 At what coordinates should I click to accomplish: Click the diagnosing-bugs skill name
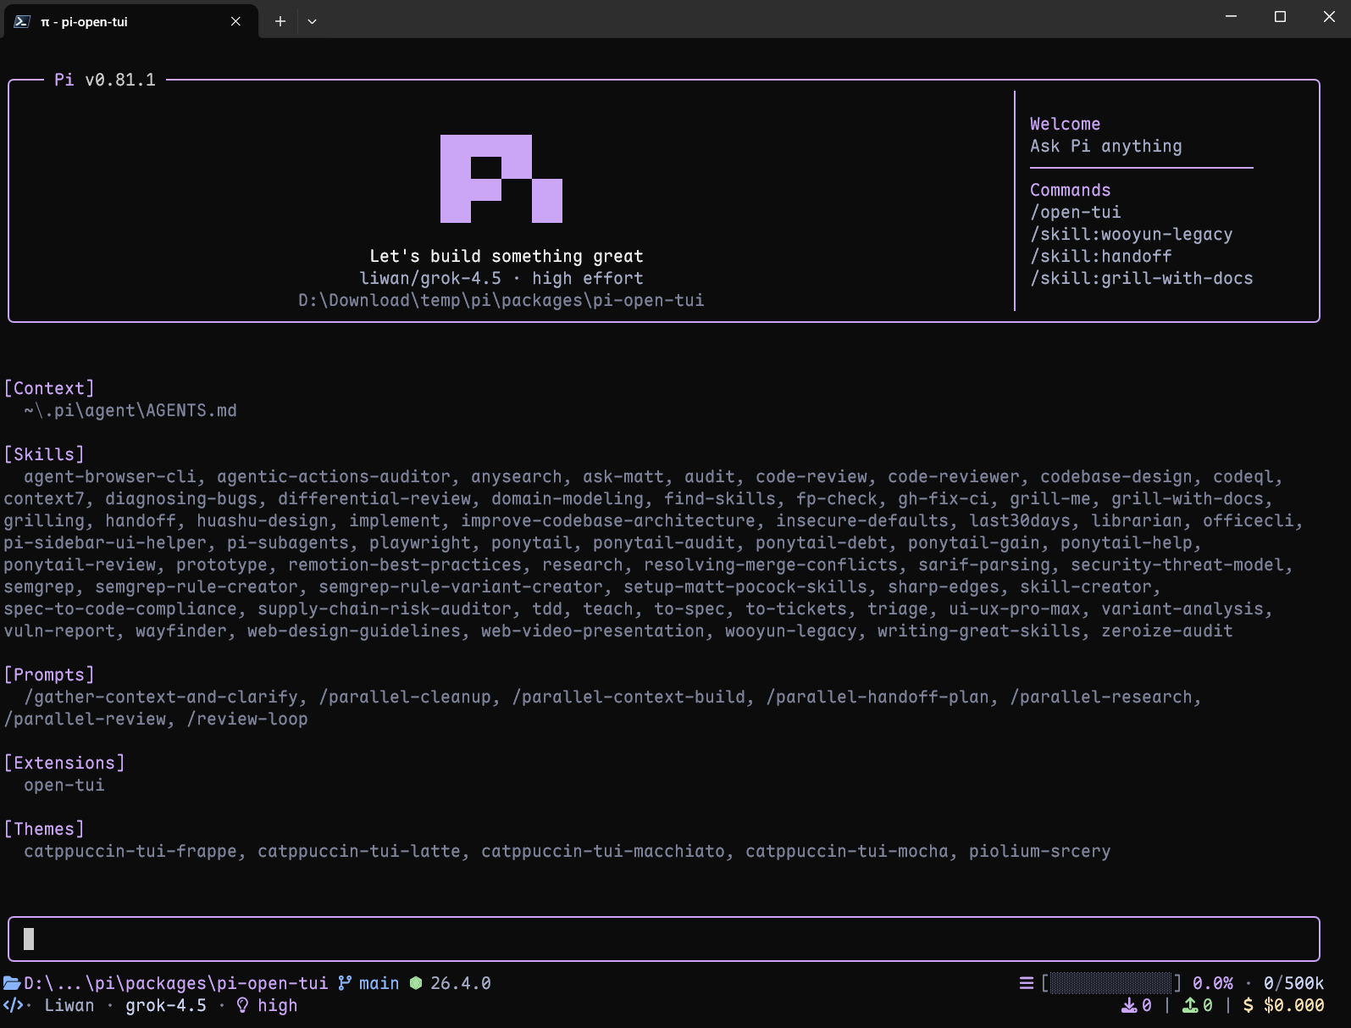coord(181,498)
